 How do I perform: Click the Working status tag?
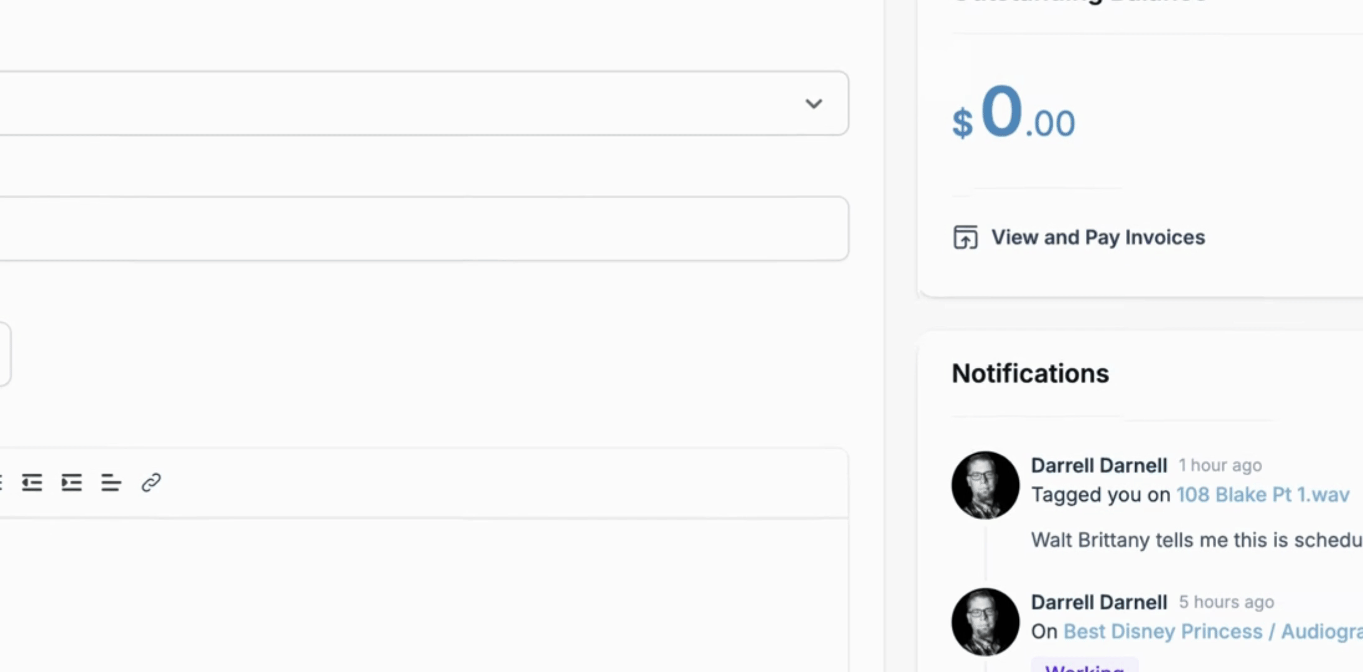point(1084,665)
